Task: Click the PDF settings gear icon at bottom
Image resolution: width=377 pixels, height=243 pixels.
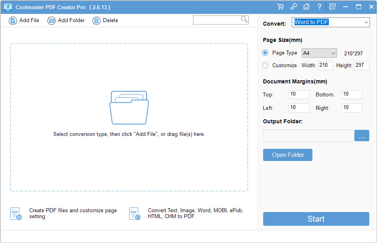Action: coord(16,214)
